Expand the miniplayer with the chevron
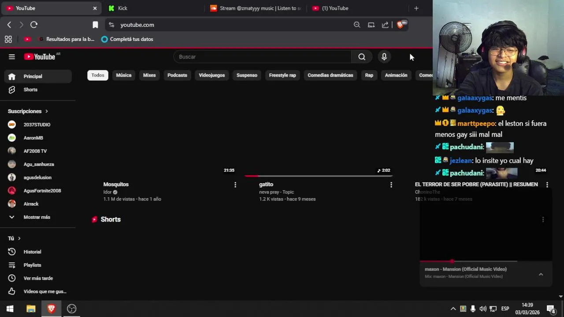This screenshot has height=317, width=564. (x=541, y=274)
